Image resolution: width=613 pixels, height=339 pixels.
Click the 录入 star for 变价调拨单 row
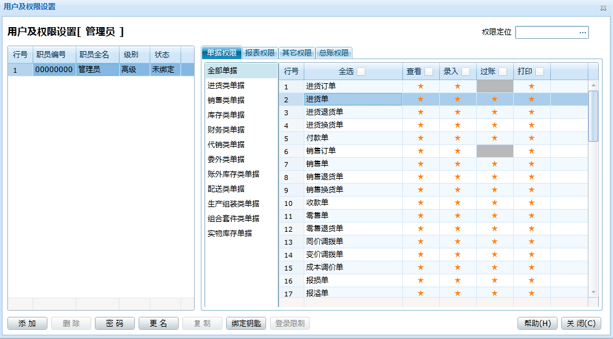click(x=458, y=255)
